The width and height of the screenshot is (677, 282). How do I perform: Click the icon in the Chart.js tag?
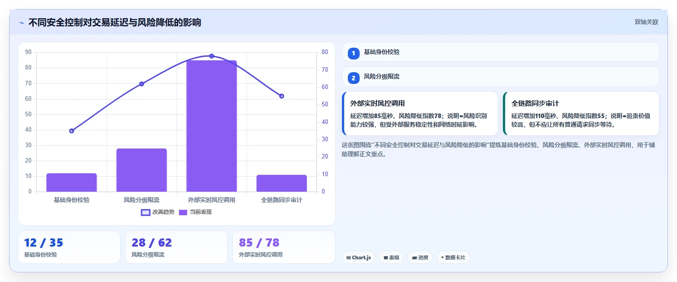349,258
